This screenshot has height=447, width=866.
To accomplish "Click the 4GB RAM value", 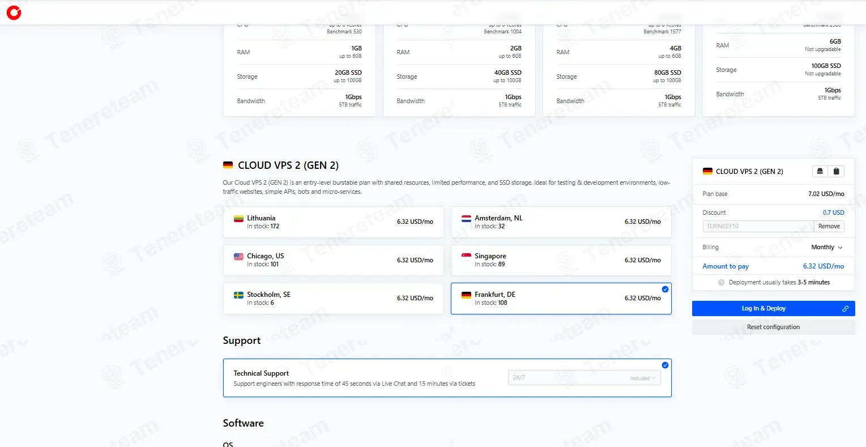I will (x=675, y=48).
